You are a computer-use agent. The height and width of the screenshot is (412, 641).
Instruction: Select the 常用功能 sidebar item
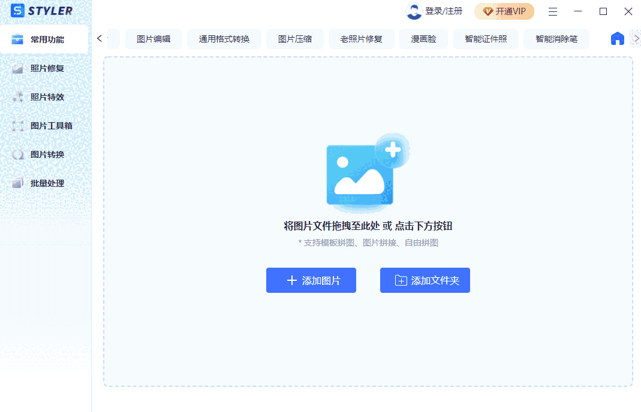46,40
